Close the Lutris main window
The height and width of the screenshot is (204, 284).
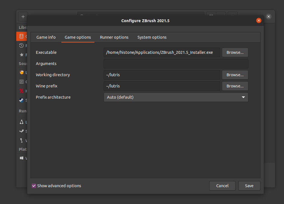[268, 17]
